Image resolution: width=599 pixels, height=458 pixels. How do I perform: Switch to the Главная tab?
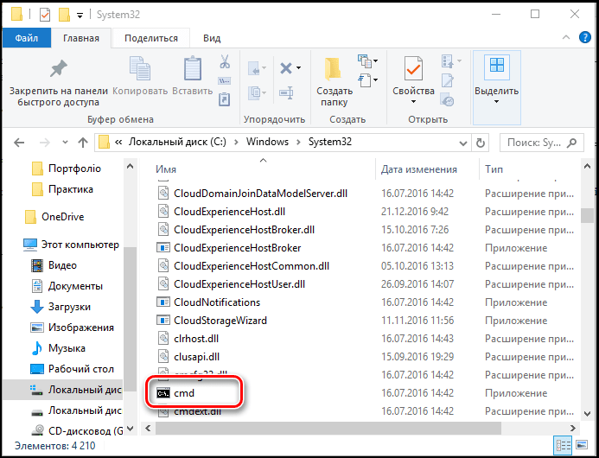tap(81, 38)
